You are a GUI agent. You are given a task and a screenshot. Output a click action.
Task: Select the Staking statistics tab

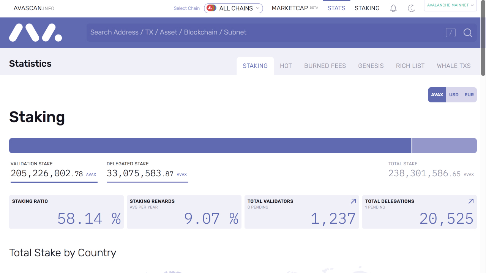255,66
